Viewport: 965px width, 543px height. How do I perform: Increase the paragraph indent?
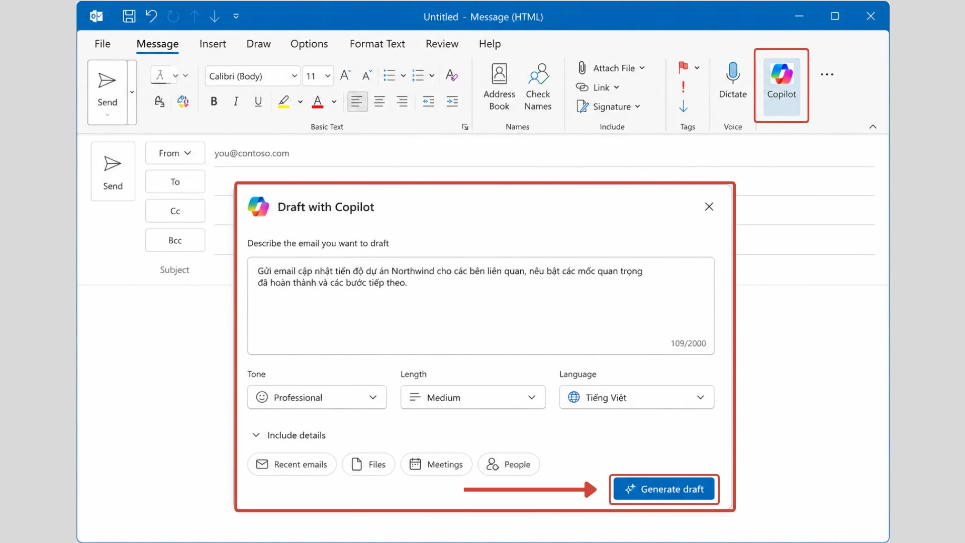pos(452,102)
